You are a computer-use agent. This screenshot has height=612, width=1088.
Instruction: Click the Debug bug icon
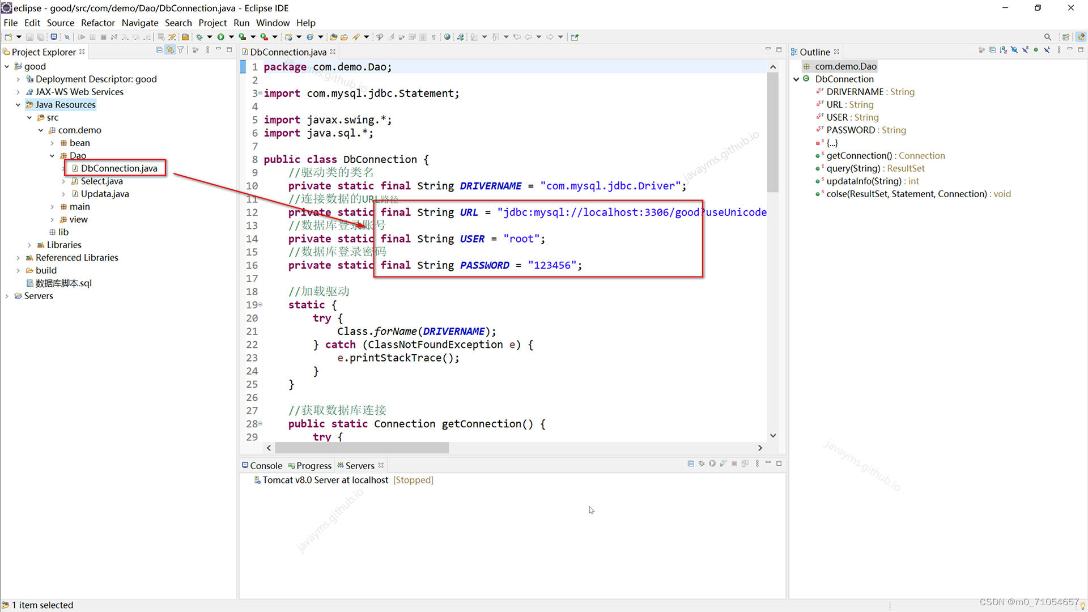(x=199, y=37)
